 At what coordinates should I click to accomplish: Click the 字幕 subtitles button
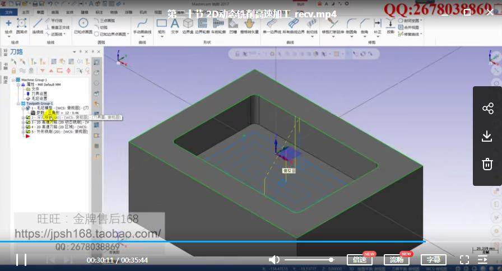tap(434, 260)
